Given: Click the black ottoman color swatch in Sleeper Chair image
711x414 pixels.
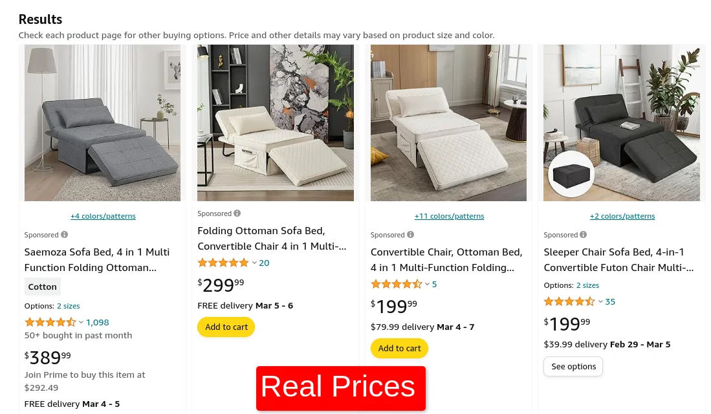Looking at the screenshot, I should (x=571, y=173).
